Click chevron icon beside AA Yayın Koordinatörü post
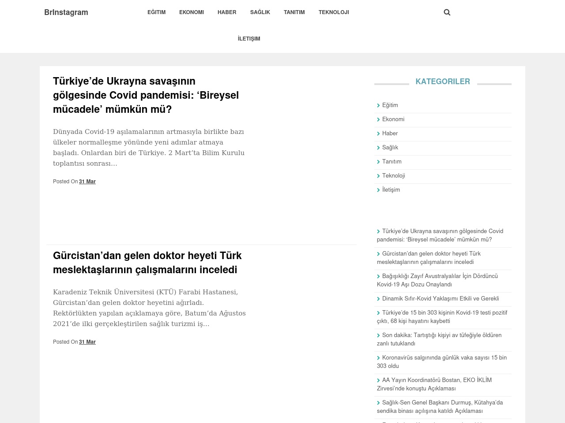The height and width of the screenshot is (423, 565). pos(378,380)
